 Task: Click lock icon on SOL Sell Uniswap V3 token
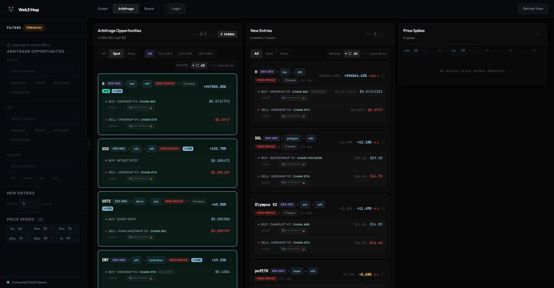click(x=303, y=182)
